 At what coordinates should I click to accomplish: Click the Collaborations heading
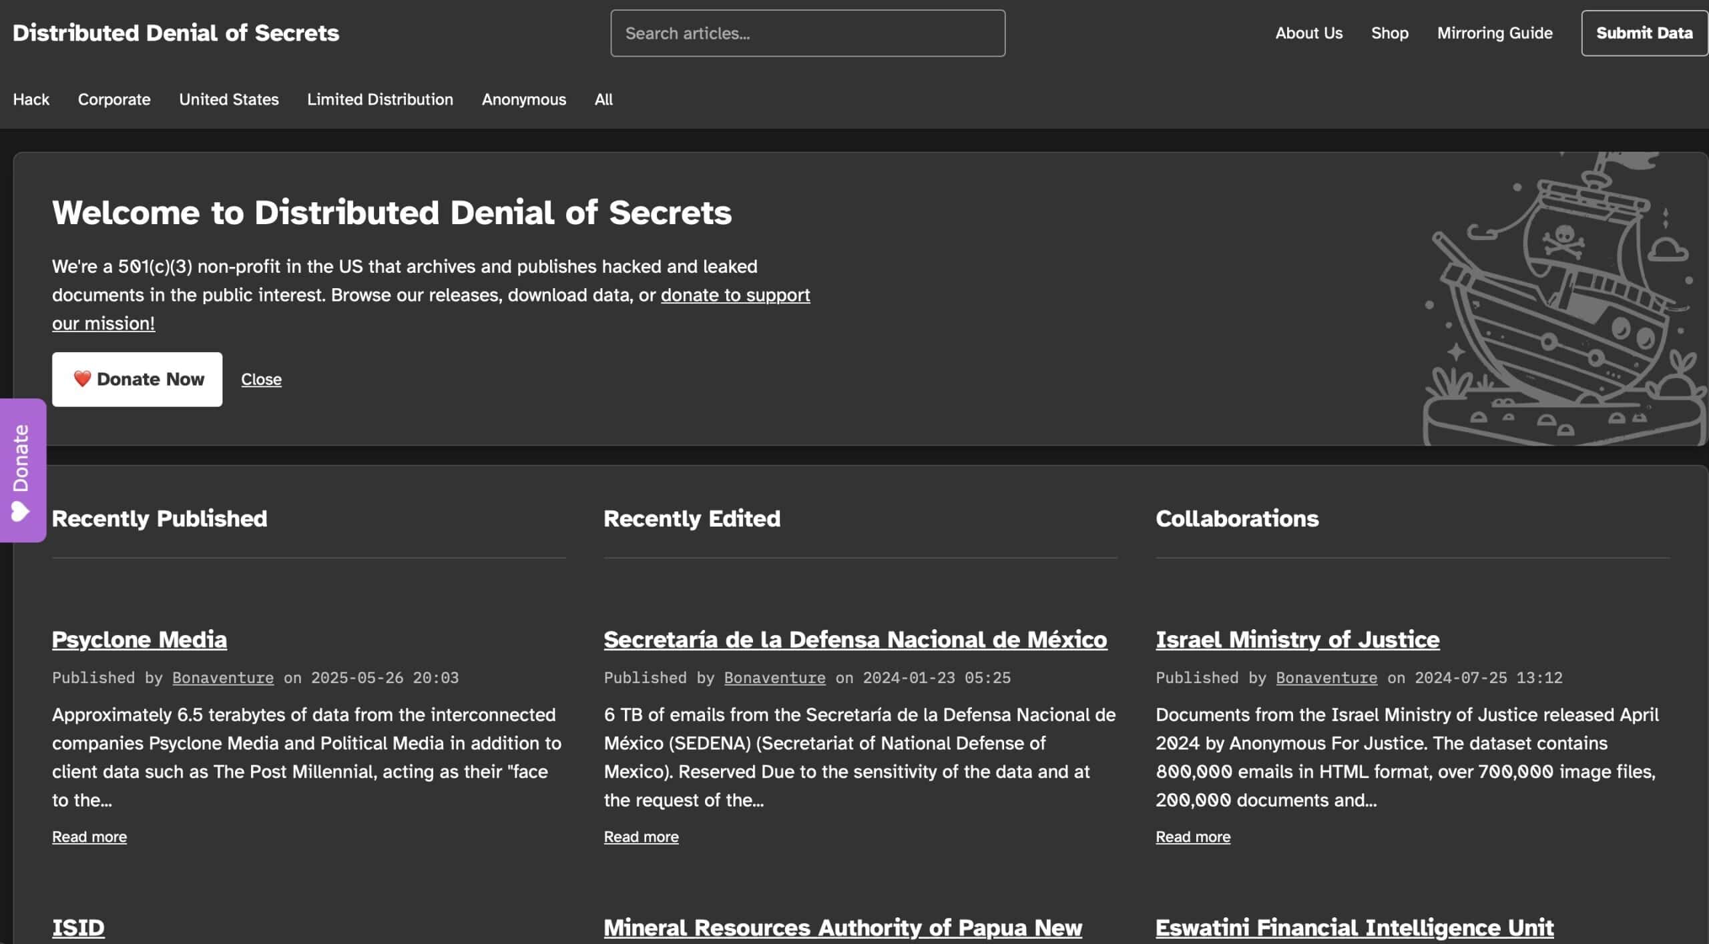(x=1237, y=518)
